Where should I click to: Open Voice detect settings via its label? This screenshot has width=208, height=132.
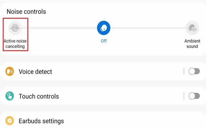point(35,72)
